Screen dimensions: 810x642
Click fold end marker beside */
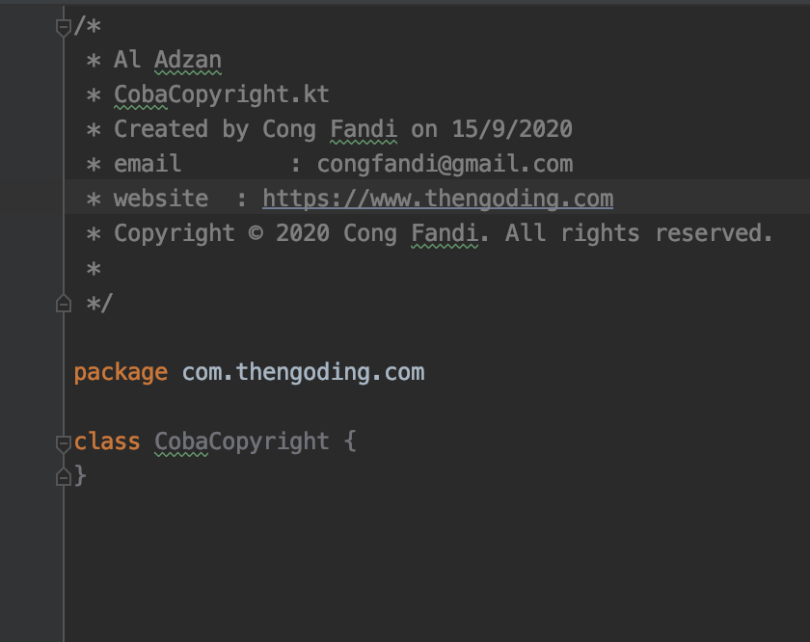pos(64,304)
